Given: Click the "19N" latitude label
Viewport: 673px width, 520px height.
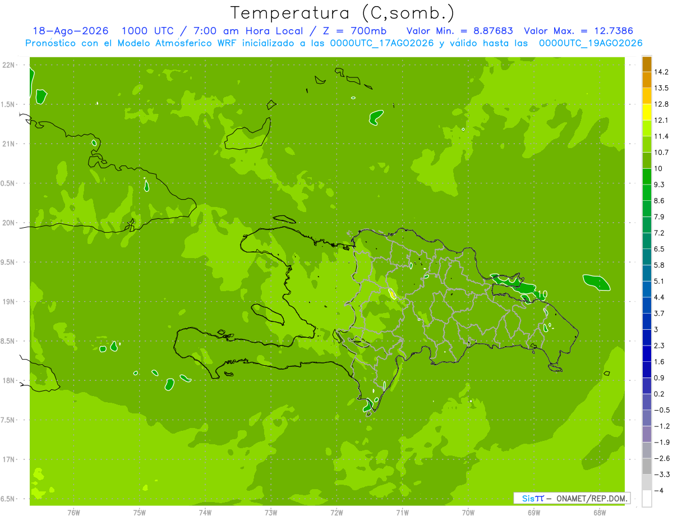Looking at the screenshot, I should [x=9, y=302].
